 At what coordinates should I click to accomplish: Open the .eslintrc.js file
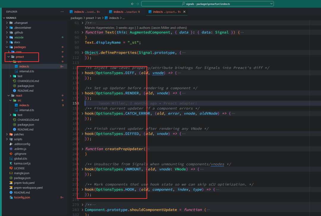pos(20,149)
